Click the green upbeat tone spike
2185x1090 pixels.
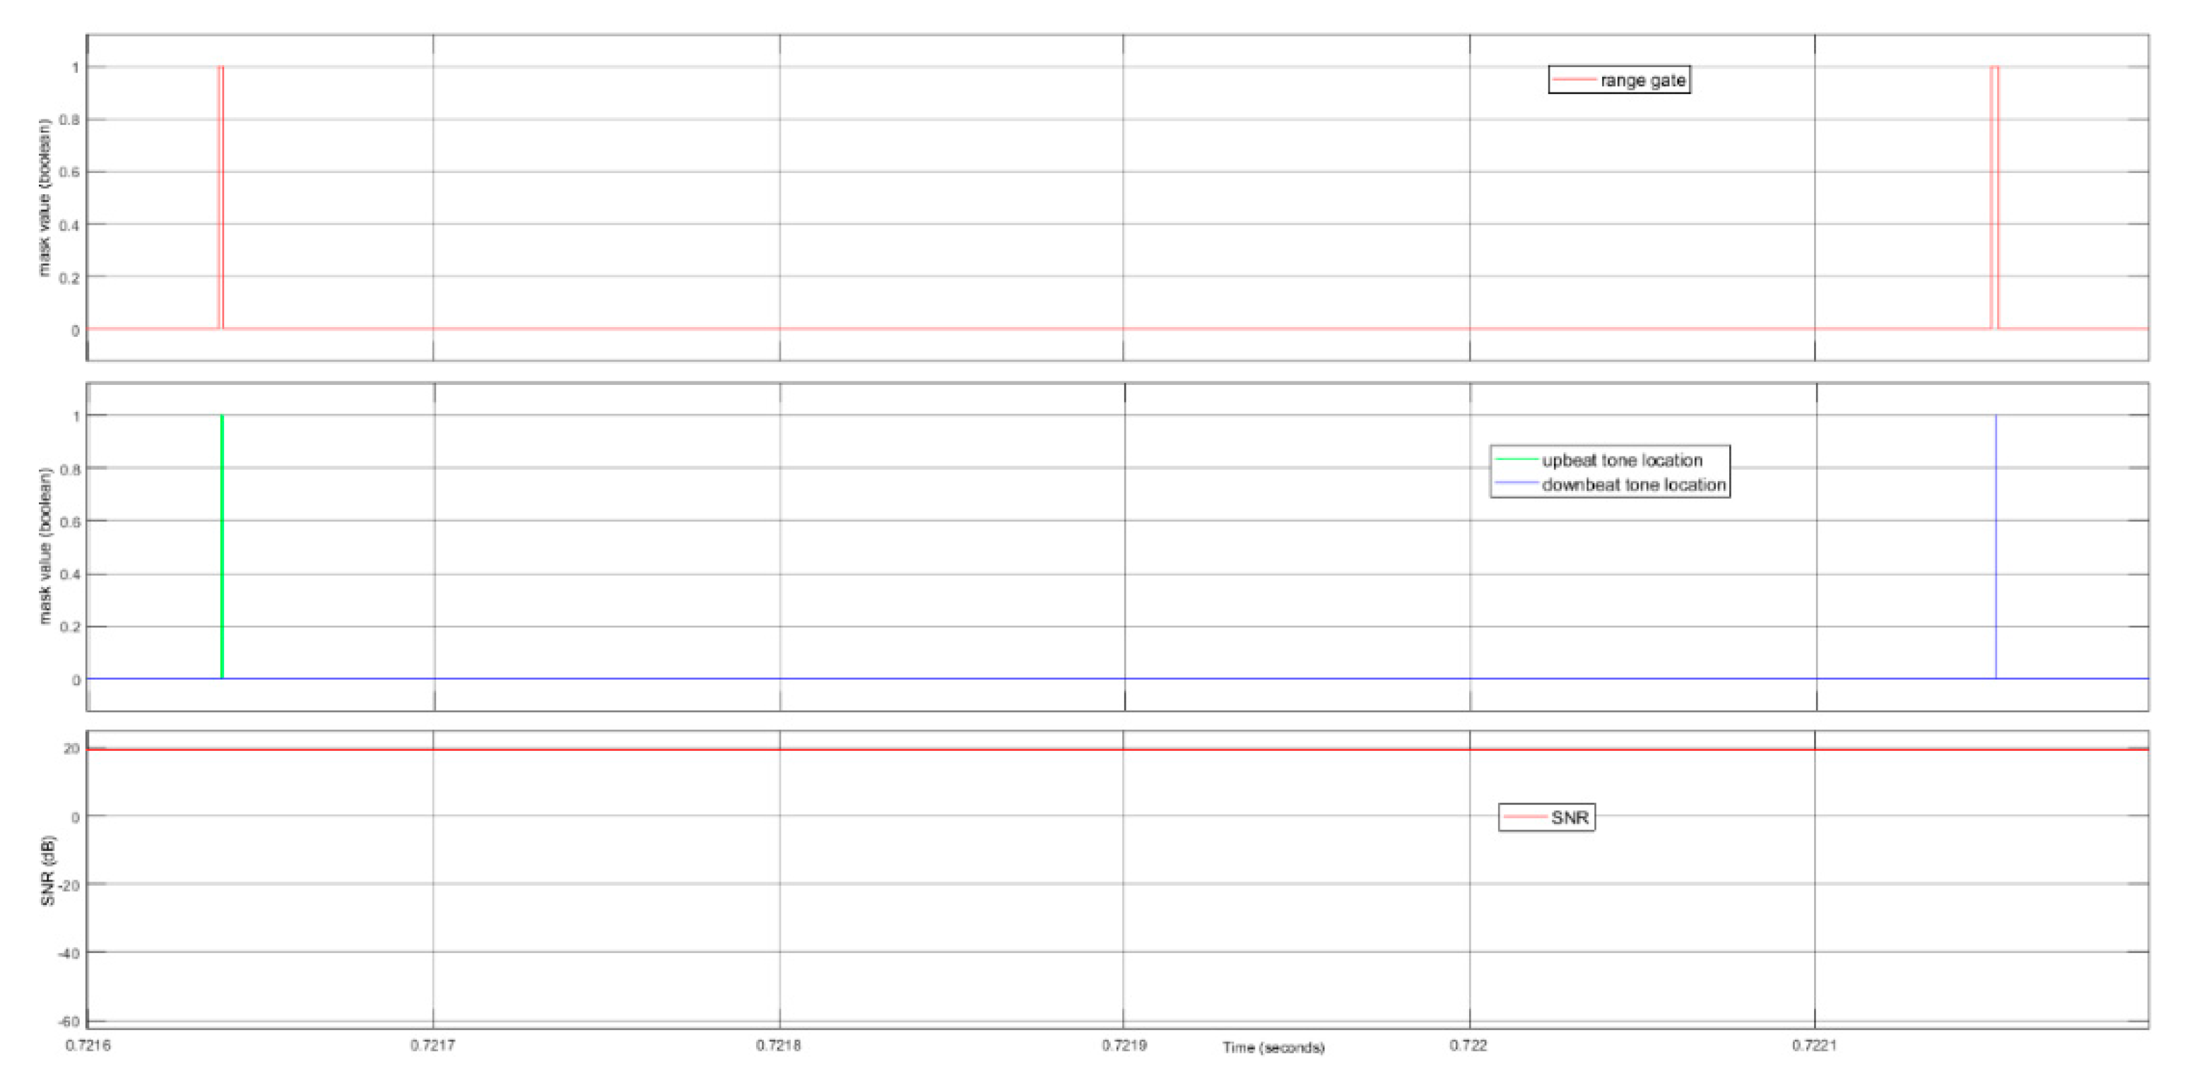221,547
